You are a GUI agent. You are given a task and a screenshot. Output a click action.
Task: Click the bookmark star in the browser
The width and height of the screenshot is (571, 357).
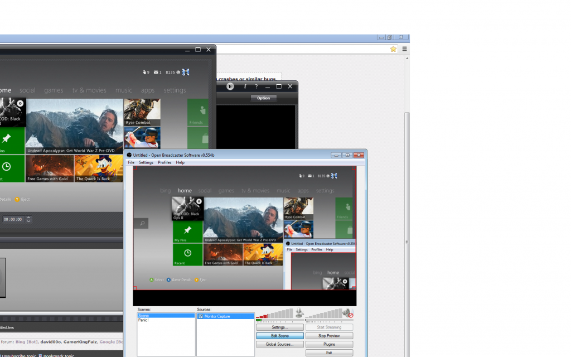393,49
